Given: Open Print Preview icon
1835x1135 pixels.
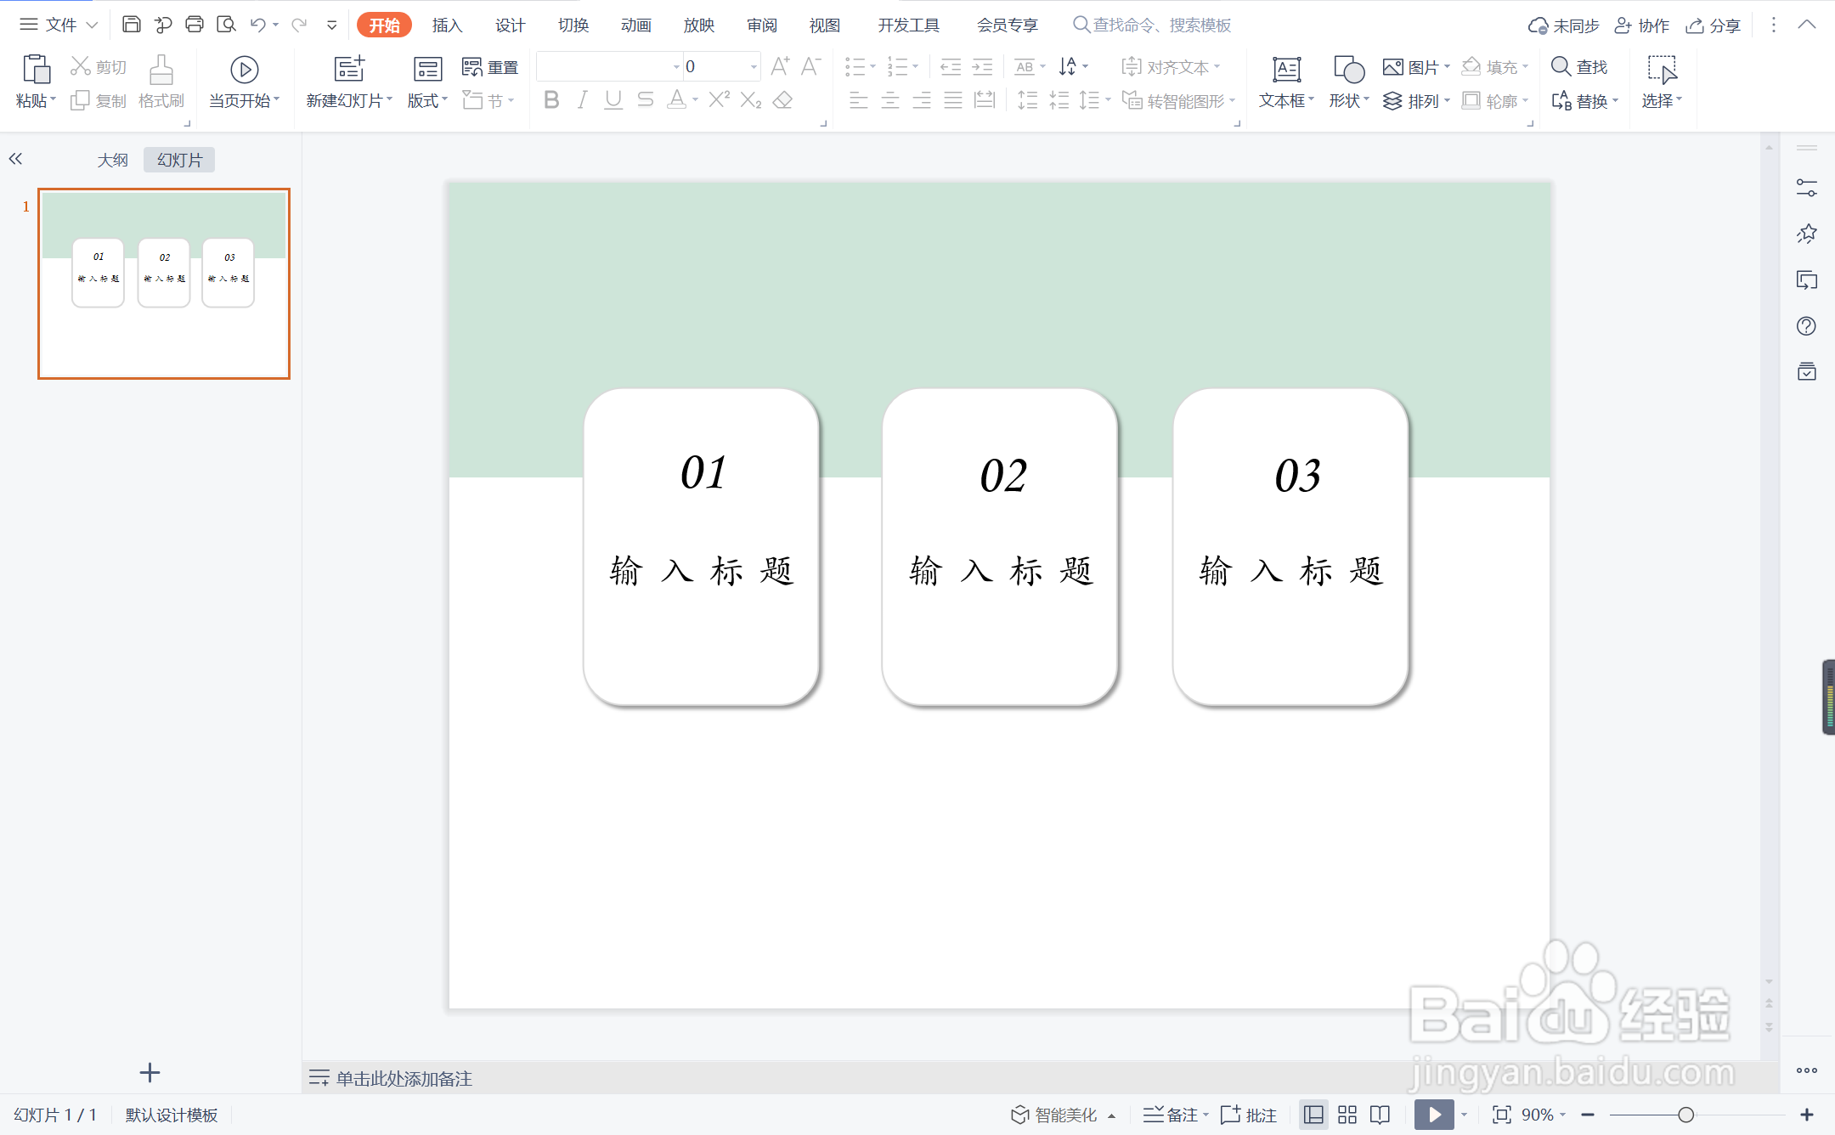Looking at the screenshot, I should click(226, 25).
